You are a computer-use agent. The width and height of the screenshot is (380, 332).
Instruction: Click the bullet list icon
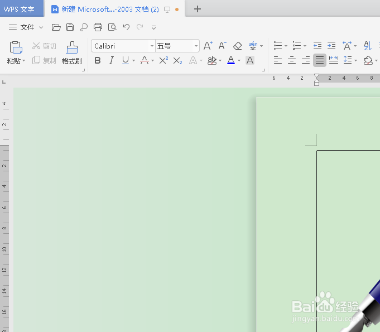[278, 46]
